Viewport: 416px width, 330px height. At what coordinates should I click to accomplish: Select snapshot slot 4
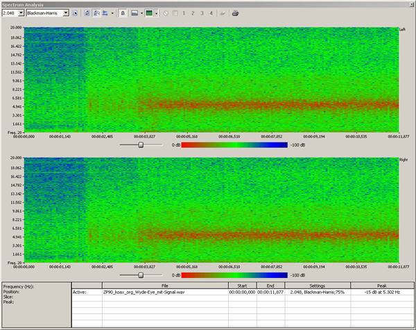click(x=211, y=13)
